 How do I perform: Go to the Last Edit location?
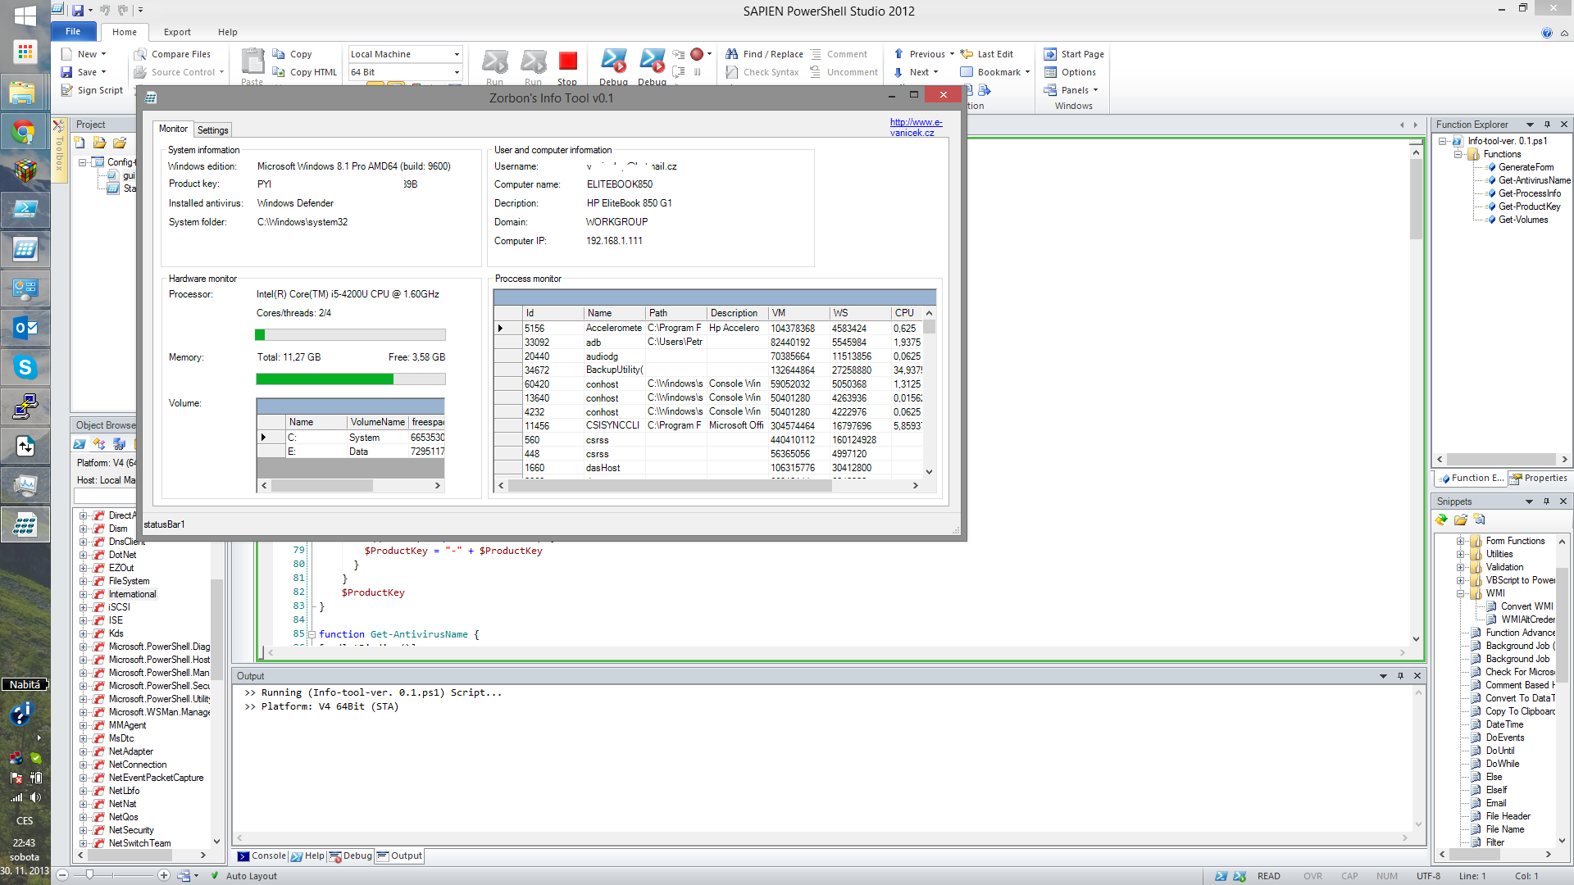click(x=987, y=54)
